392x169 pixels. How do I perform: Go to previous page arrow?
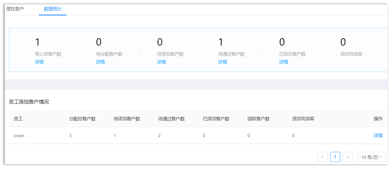click(322, 157)
